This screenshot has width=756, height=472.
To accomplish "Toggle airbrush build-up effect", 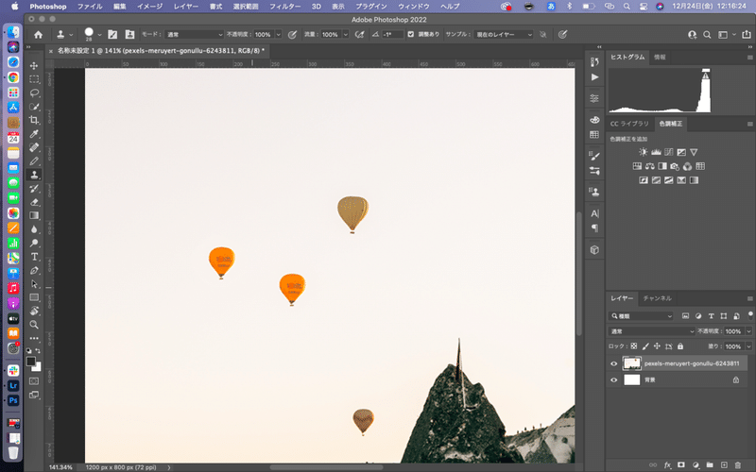I will click(x=359, y=35).
